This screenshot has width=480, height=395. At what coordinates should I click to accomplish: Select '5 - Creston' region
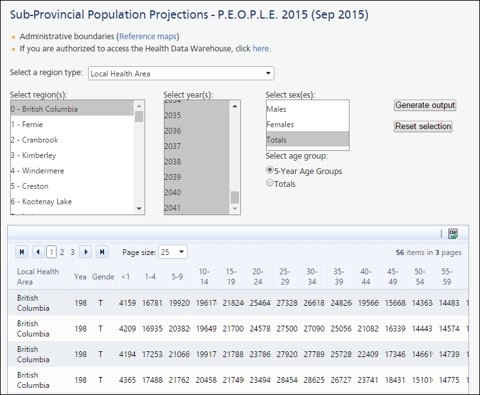tap(72, 186)
